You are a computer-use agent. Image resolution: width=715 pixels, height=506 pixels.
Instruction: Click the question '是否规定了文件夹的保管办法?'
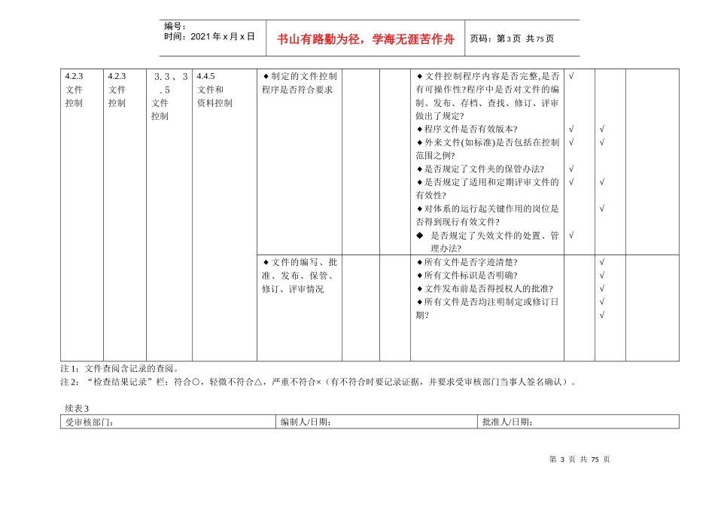480,169
